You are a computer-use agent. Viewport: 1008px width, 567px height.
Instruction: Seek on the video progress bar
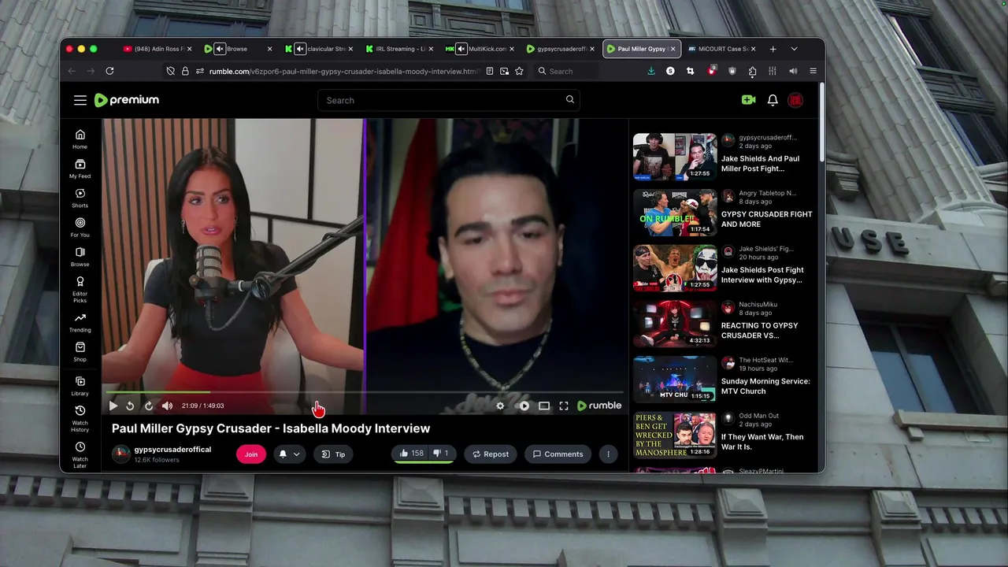(x=365, y=391)
